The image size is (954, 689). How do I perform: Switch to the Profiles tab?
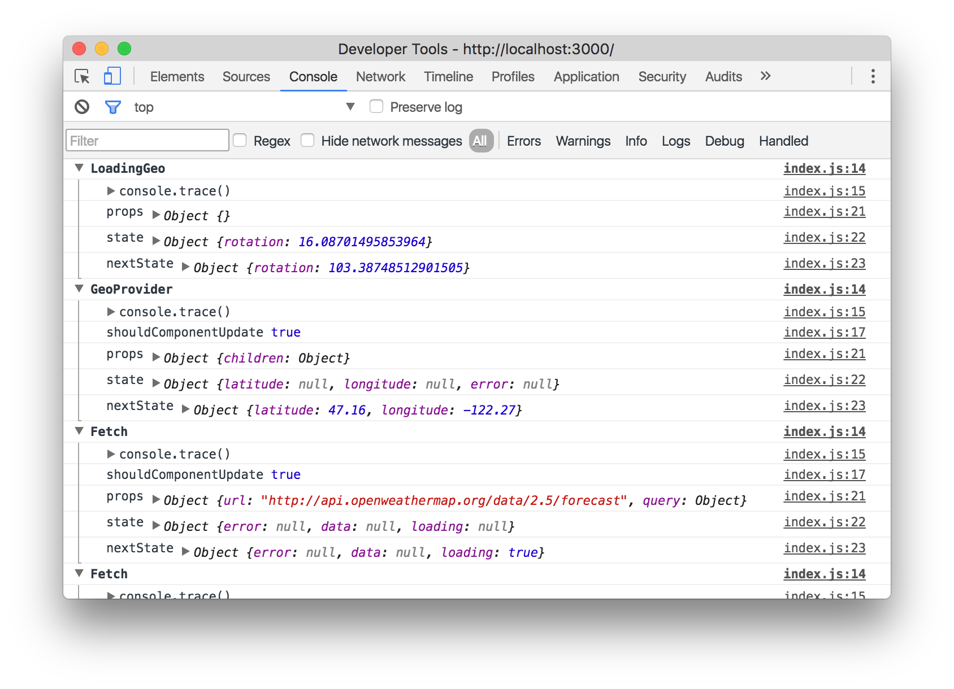coord(513,76)
